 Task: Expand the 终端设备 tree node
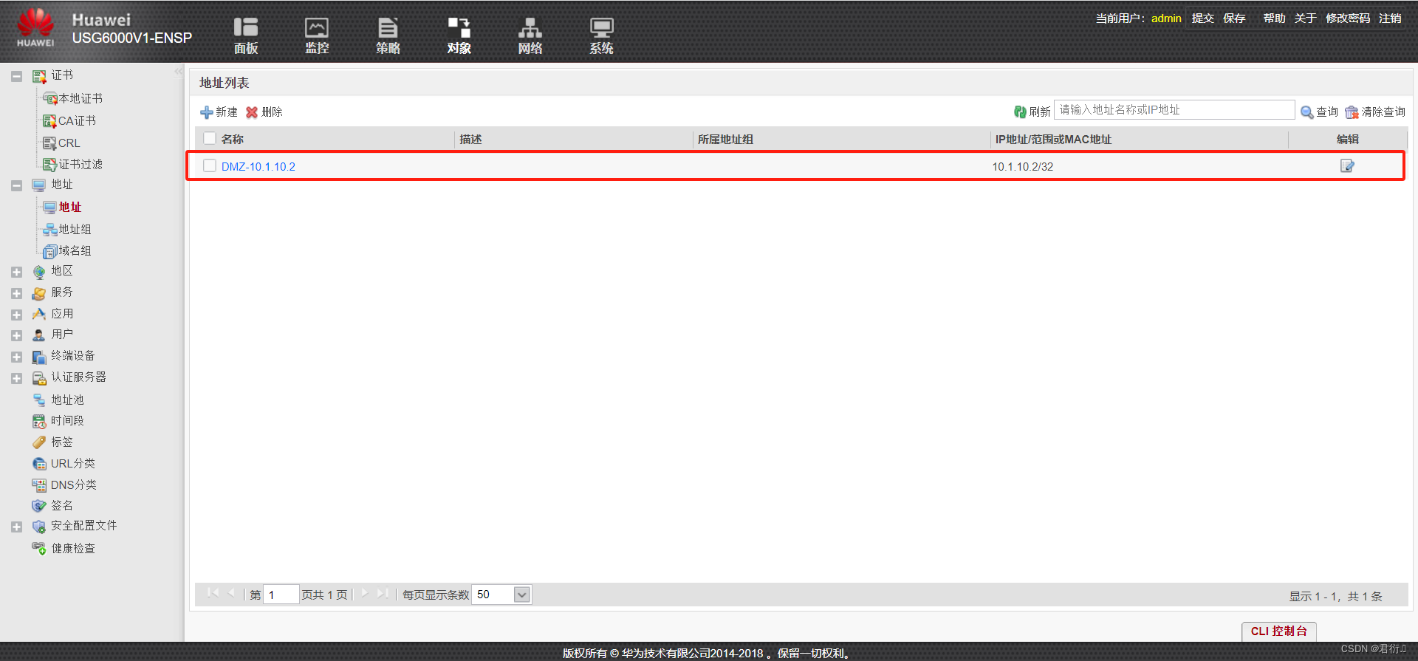[x=16, y=357]
